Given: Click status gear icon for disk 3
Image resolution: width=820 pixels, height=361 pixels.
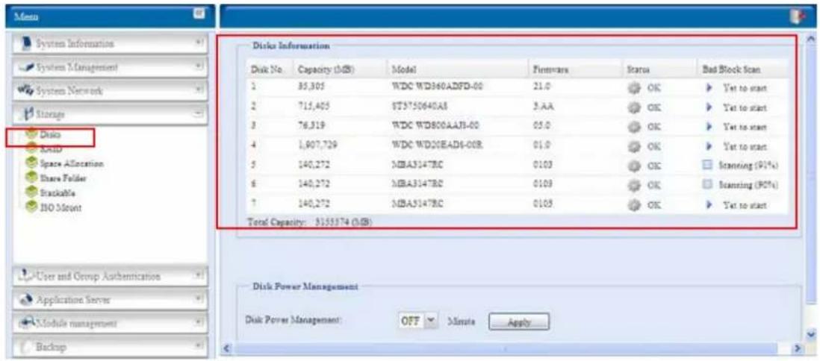Looking at the screenshot, I should click(x=633, y=127).
